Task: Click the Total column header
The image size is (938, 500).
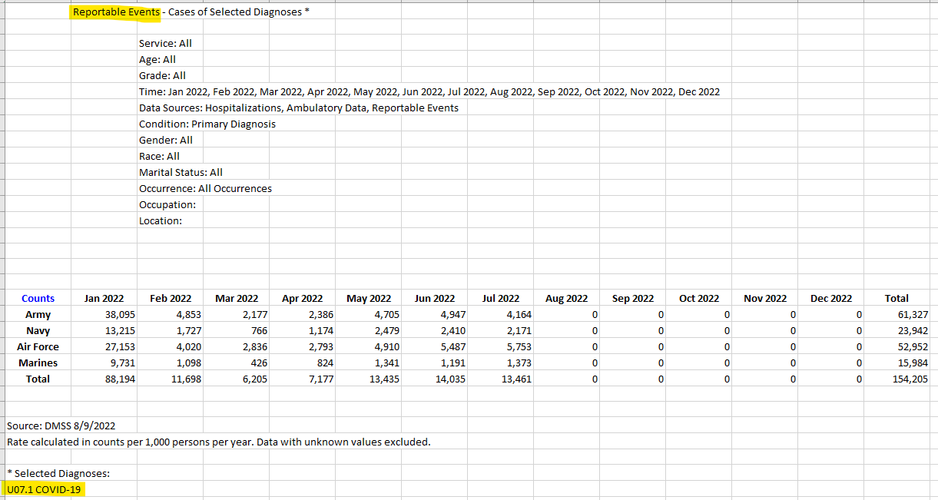Action: tap(897, 298)
